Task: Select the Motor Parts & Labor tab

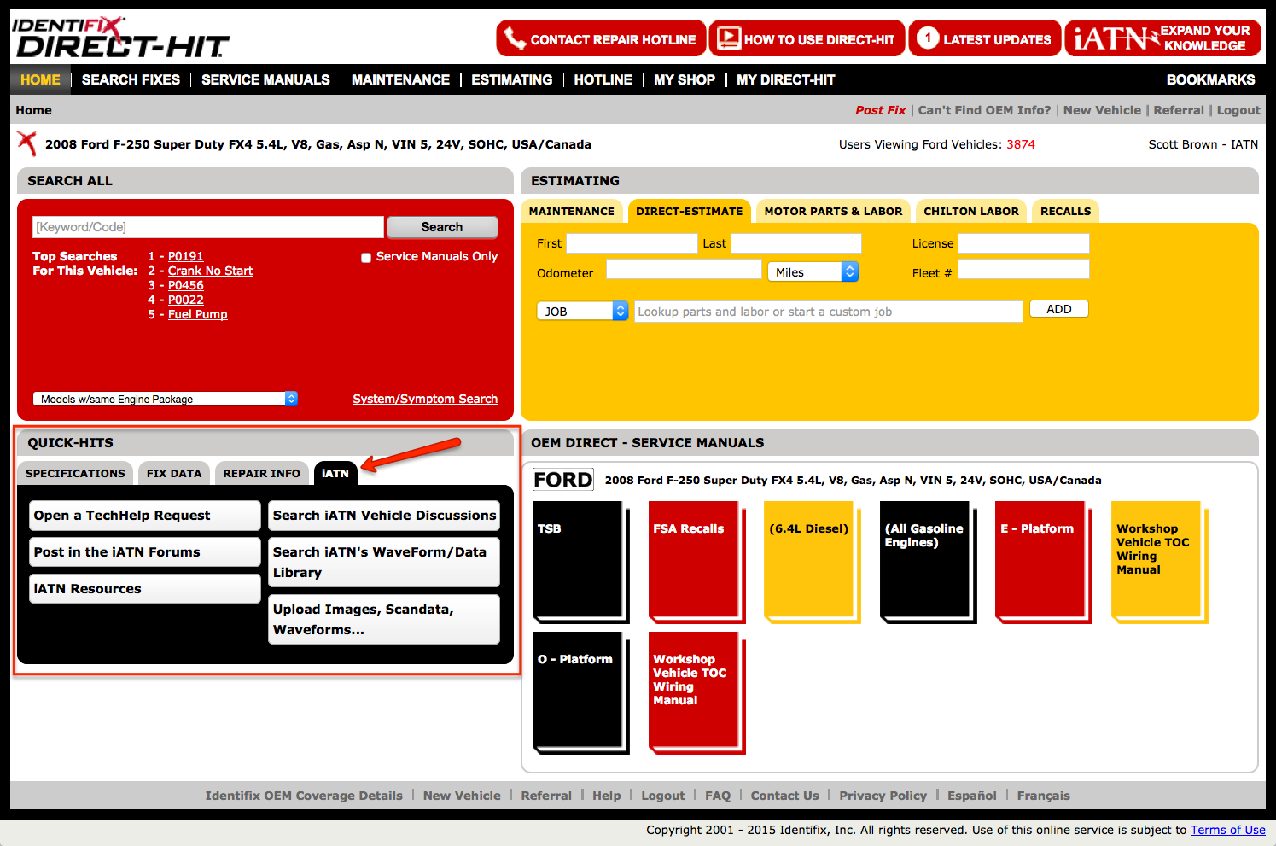Action: (832, 211)
